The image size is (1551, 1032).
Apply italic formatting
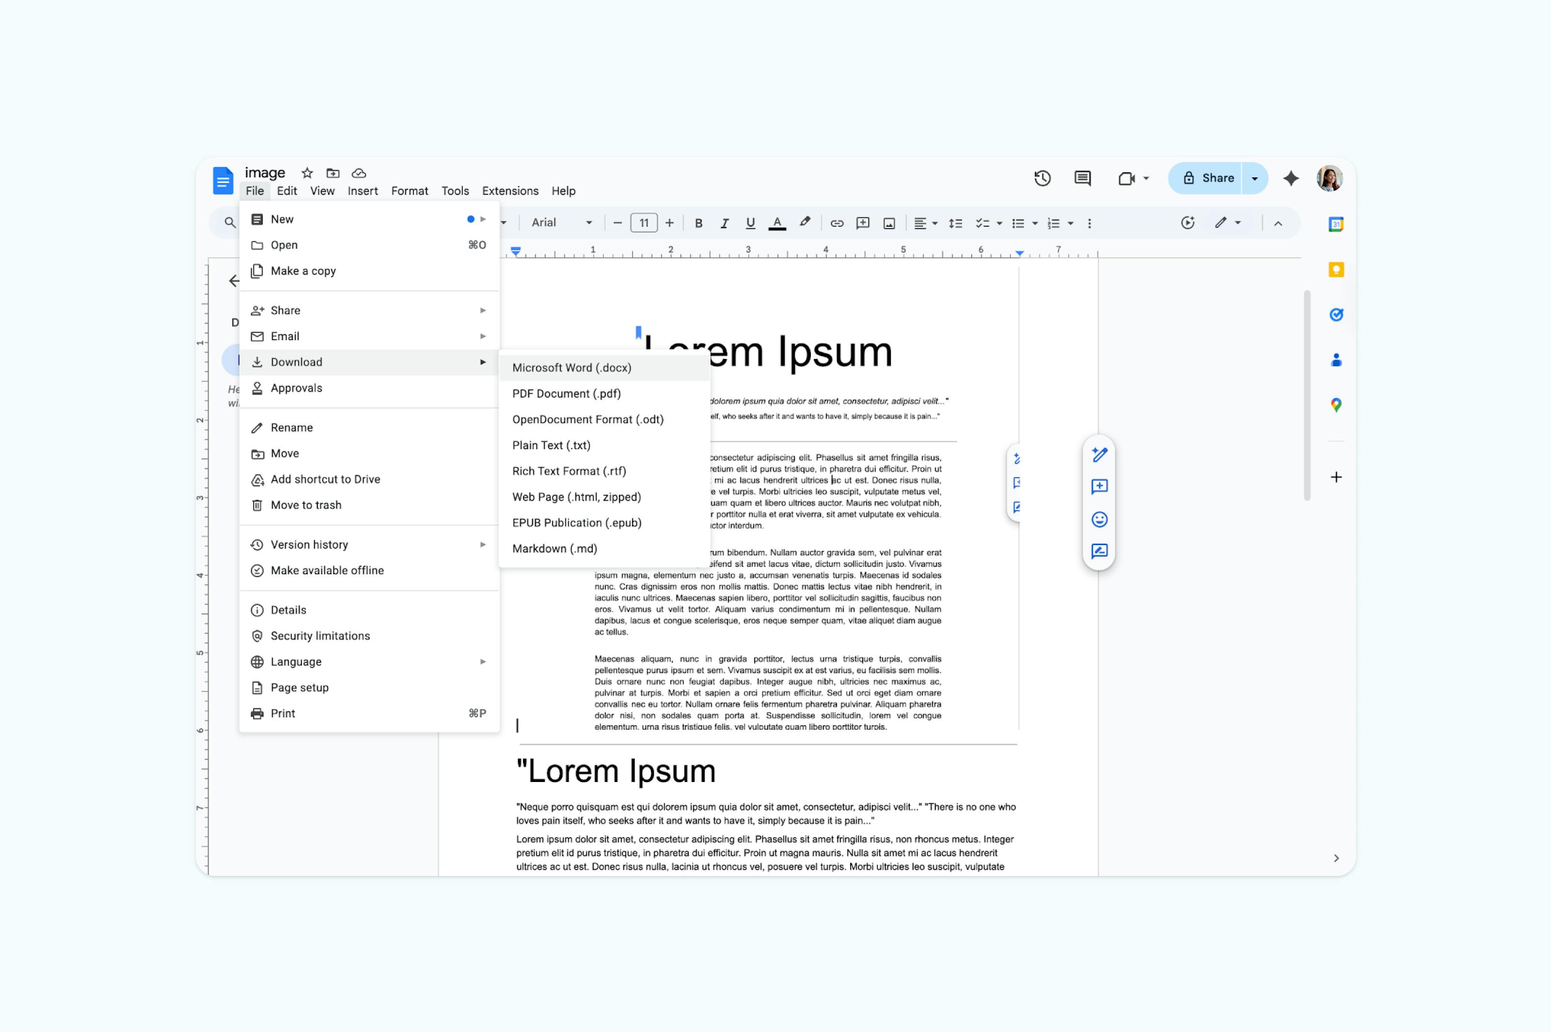point(725,223)
